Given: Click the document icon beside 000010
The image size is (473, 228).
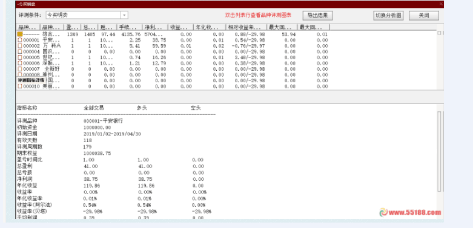Looking at the screenshot, I should [20, 86].
